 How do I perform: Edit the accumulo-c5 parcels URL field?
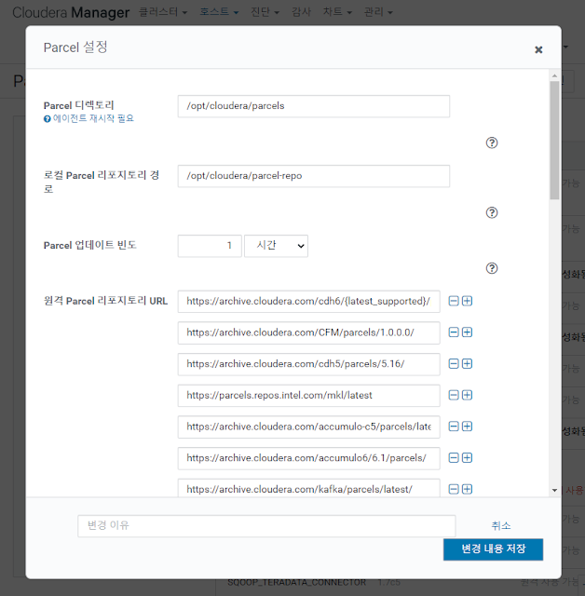(x=308, y=427)
